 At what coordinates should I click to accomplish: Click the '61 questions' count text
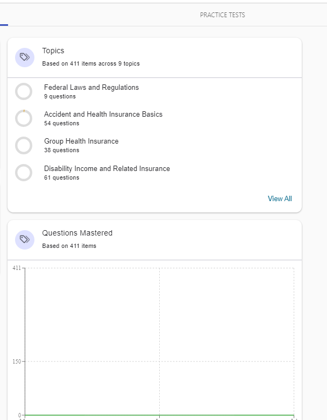(x=61, y=178)
